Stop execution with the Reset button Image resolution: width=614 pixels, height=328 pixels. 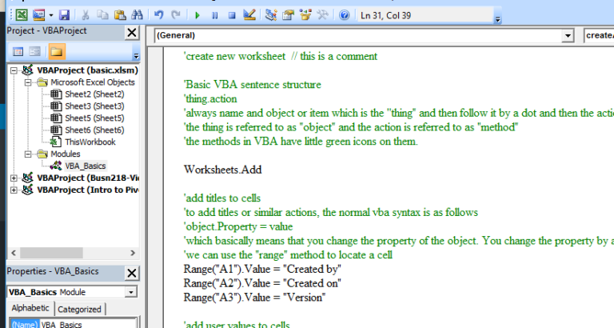point(232,15)
